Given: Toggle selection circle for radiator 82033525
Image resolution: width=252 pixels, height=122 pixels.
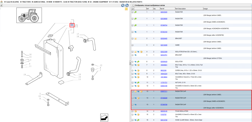Looking at the screenshot, I should (133, 12).
